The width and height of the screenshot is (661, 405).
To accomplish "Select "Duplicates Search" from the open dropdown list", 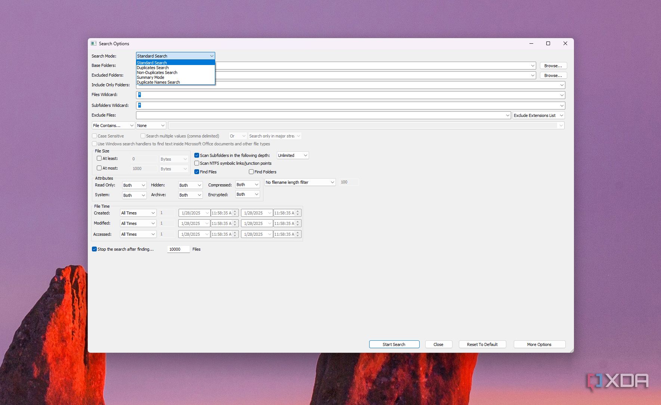I will (152, 68).
